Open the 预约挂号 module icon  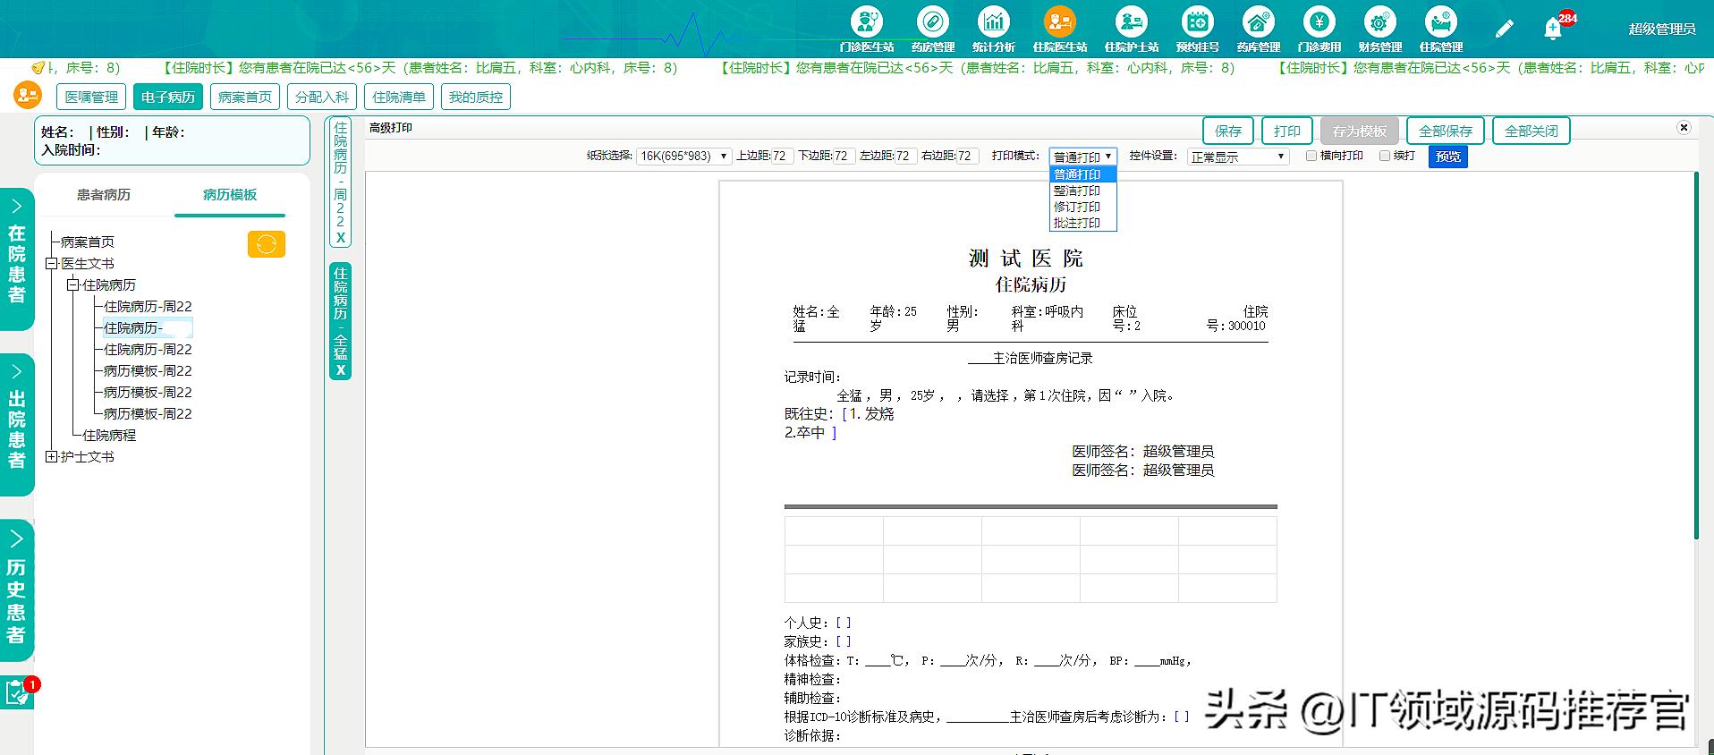click(1197, 28)
